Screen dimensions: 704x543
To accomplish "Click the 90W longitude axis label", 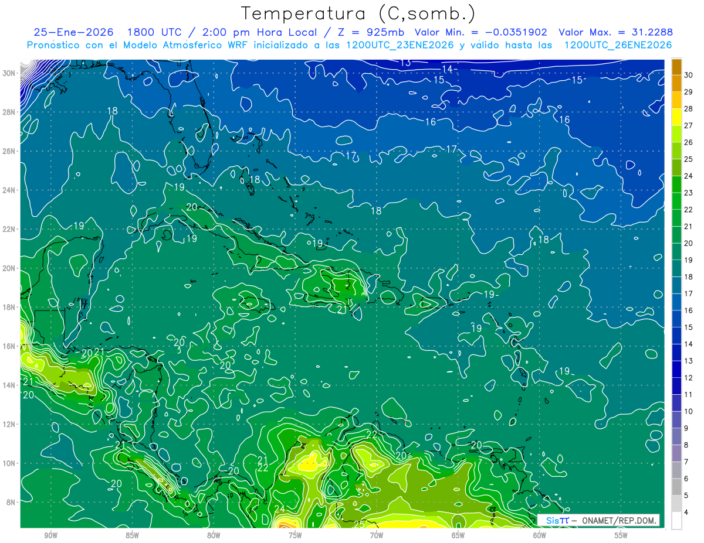I will (50, 535).
